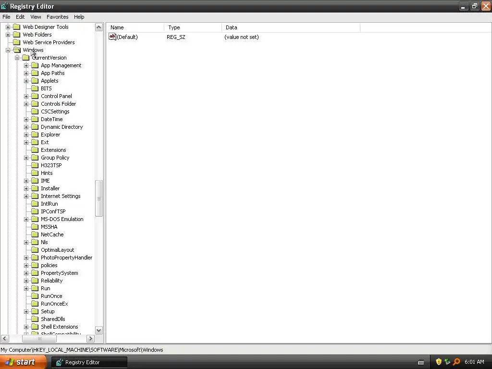The image size is (492, 369).
Task: Expand the Internet Settings key
Action: (26, 196)
